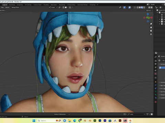Open the Object Constraints properties tab icon
Screen dimensions: 165x123
click(x=155, y=88)
